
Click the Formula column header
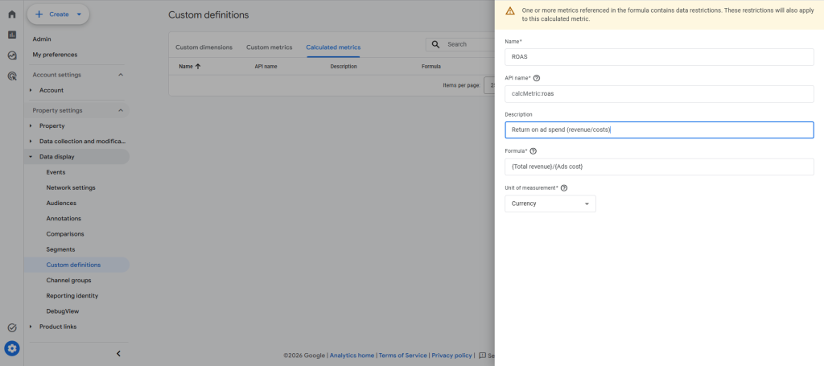pyautogui.click(x=431, y=67)
